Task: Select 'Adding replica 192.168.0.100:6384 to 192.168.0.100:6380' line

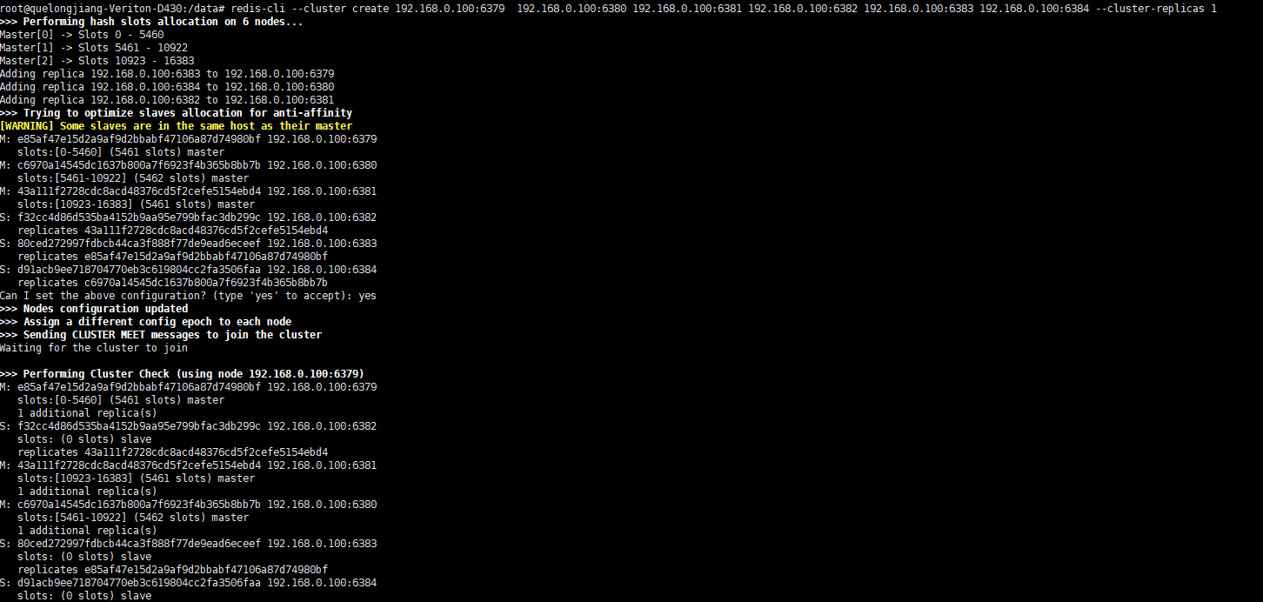Action: (167, 87)
